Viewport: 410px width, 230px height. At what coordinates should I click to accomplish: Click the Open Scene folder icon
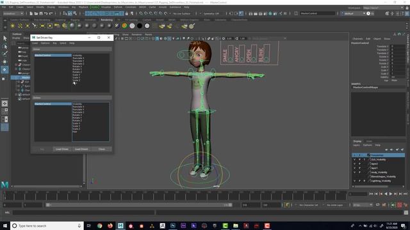pos(36,13)
